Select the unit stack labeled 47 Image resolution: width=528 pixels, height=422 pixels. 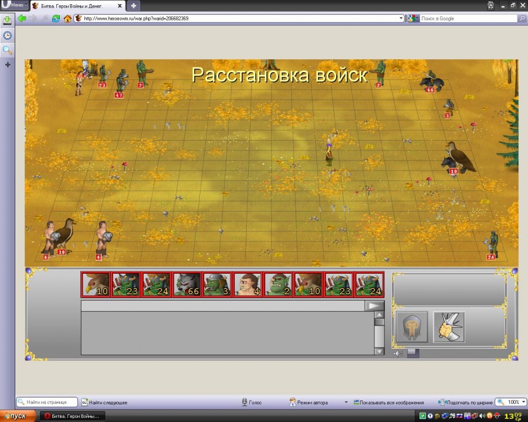pos(121,83)
